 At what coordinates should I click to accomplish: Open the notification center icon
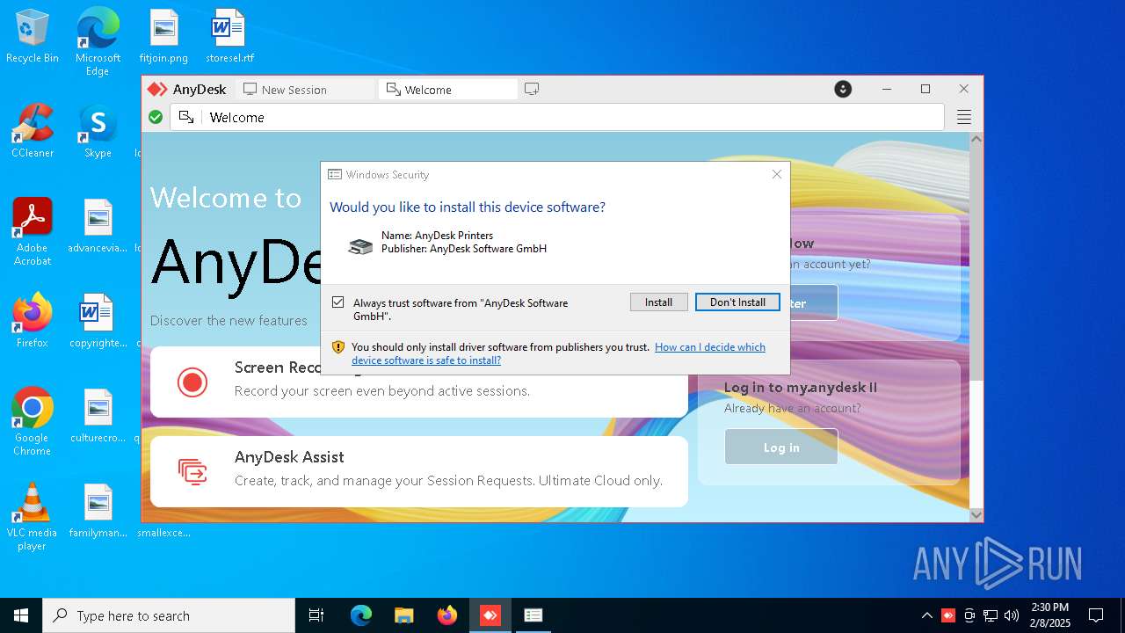(1096, 615)
